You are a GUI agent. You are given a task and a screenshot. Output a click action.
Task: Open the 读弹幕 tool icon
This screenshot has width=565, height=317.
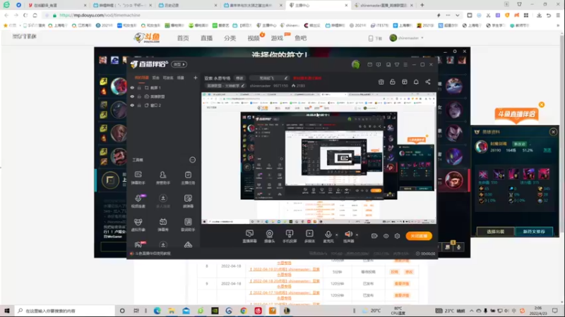188,201
